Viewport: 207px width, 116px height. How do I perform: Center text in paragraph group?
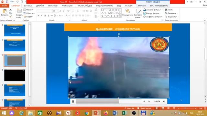(76, 15)
